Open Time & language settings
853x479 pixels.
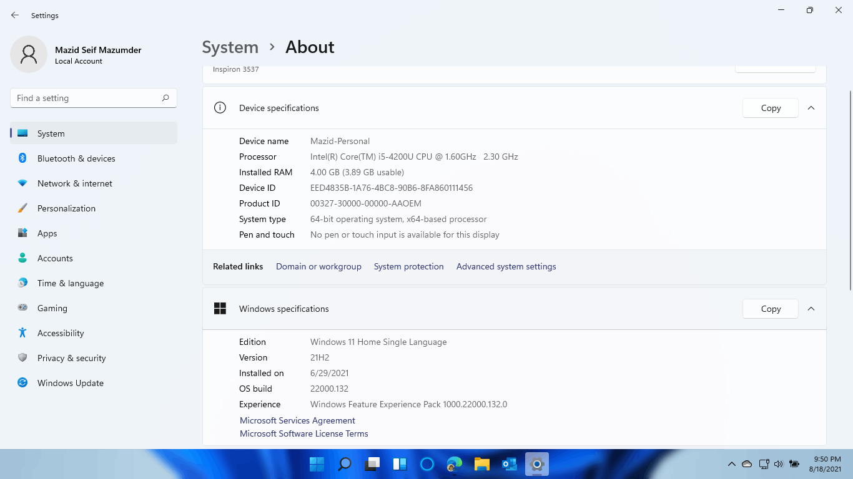pyautogui.click(x=94, y=283)
